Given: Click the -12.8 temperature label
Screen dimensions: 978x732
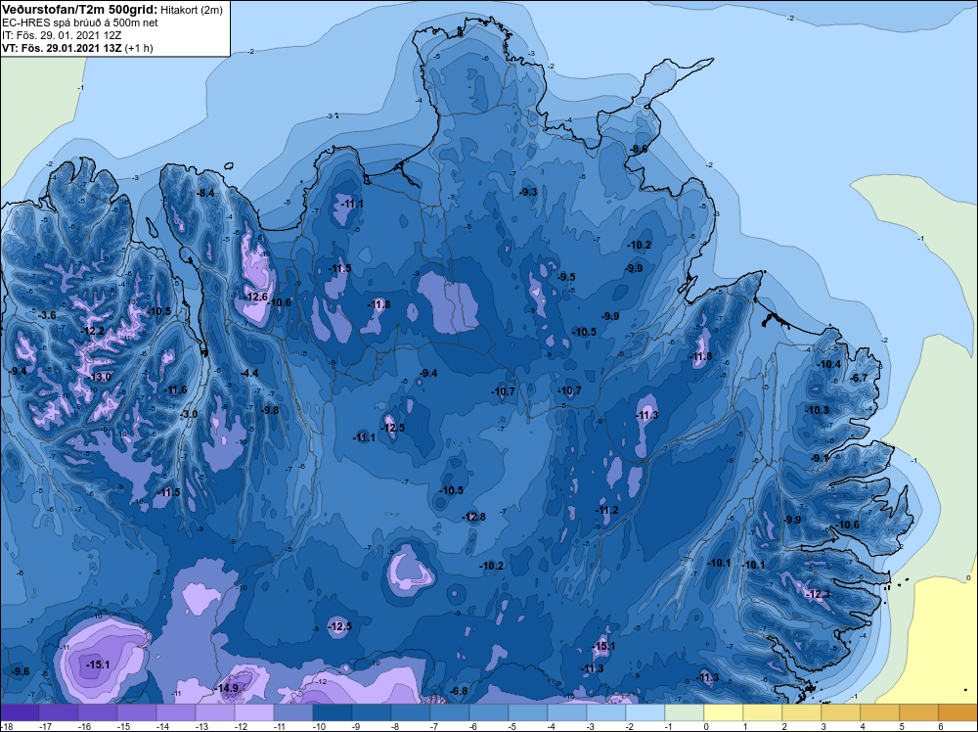Looking at the screenshot, I should tap(474, 517).
